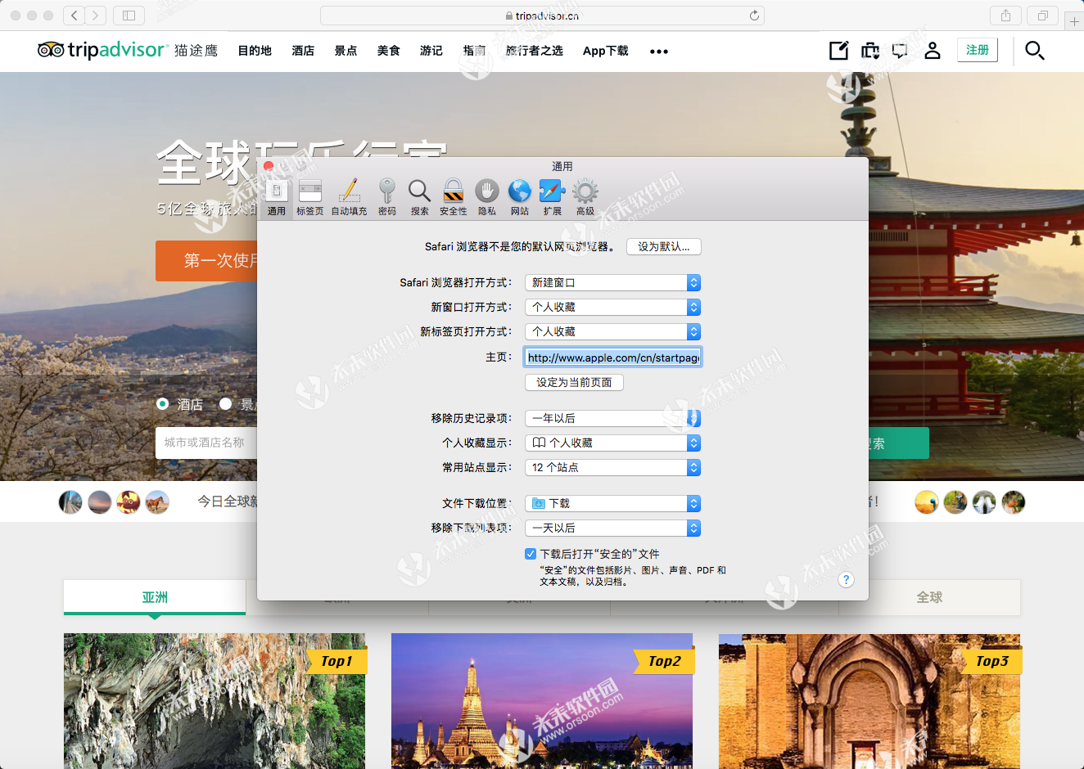This screenshot has width=1084, height=769.
Task: Click the tripadvisor owl logo
Action: [x=51, y=51]
